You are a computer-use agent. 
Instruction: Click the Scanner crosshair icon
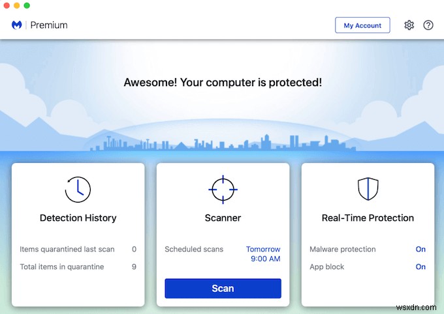coord(223,189)
